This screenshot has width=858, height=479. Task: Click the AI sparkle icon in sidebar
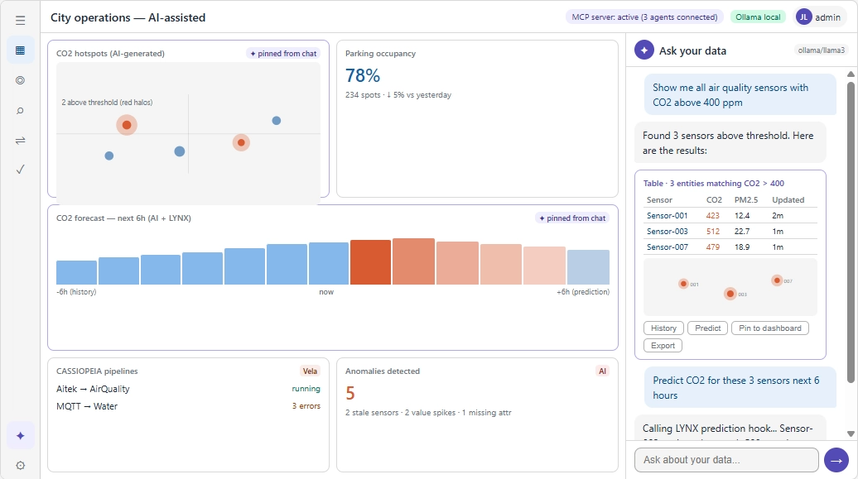(20, 435)
